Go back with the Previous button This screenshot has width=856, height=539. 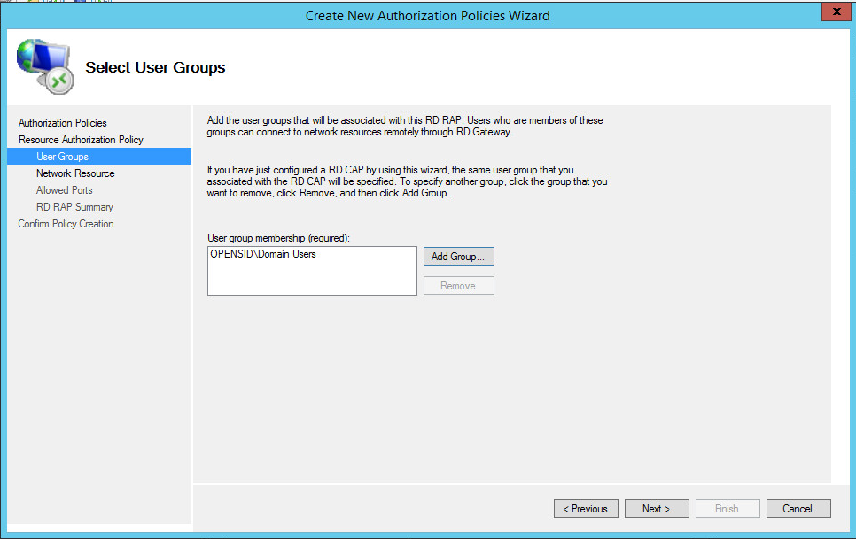coord(587,509)
